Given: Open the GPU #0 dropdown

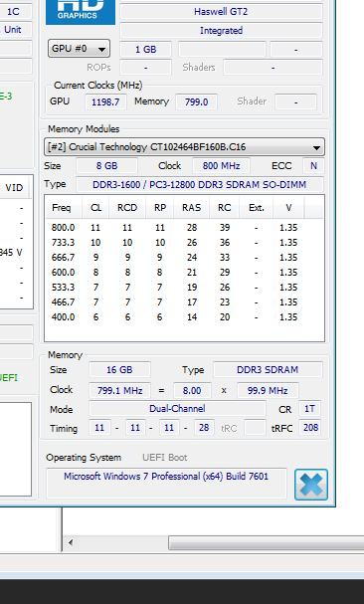Looking at the screenshot, I should (79, 49).
